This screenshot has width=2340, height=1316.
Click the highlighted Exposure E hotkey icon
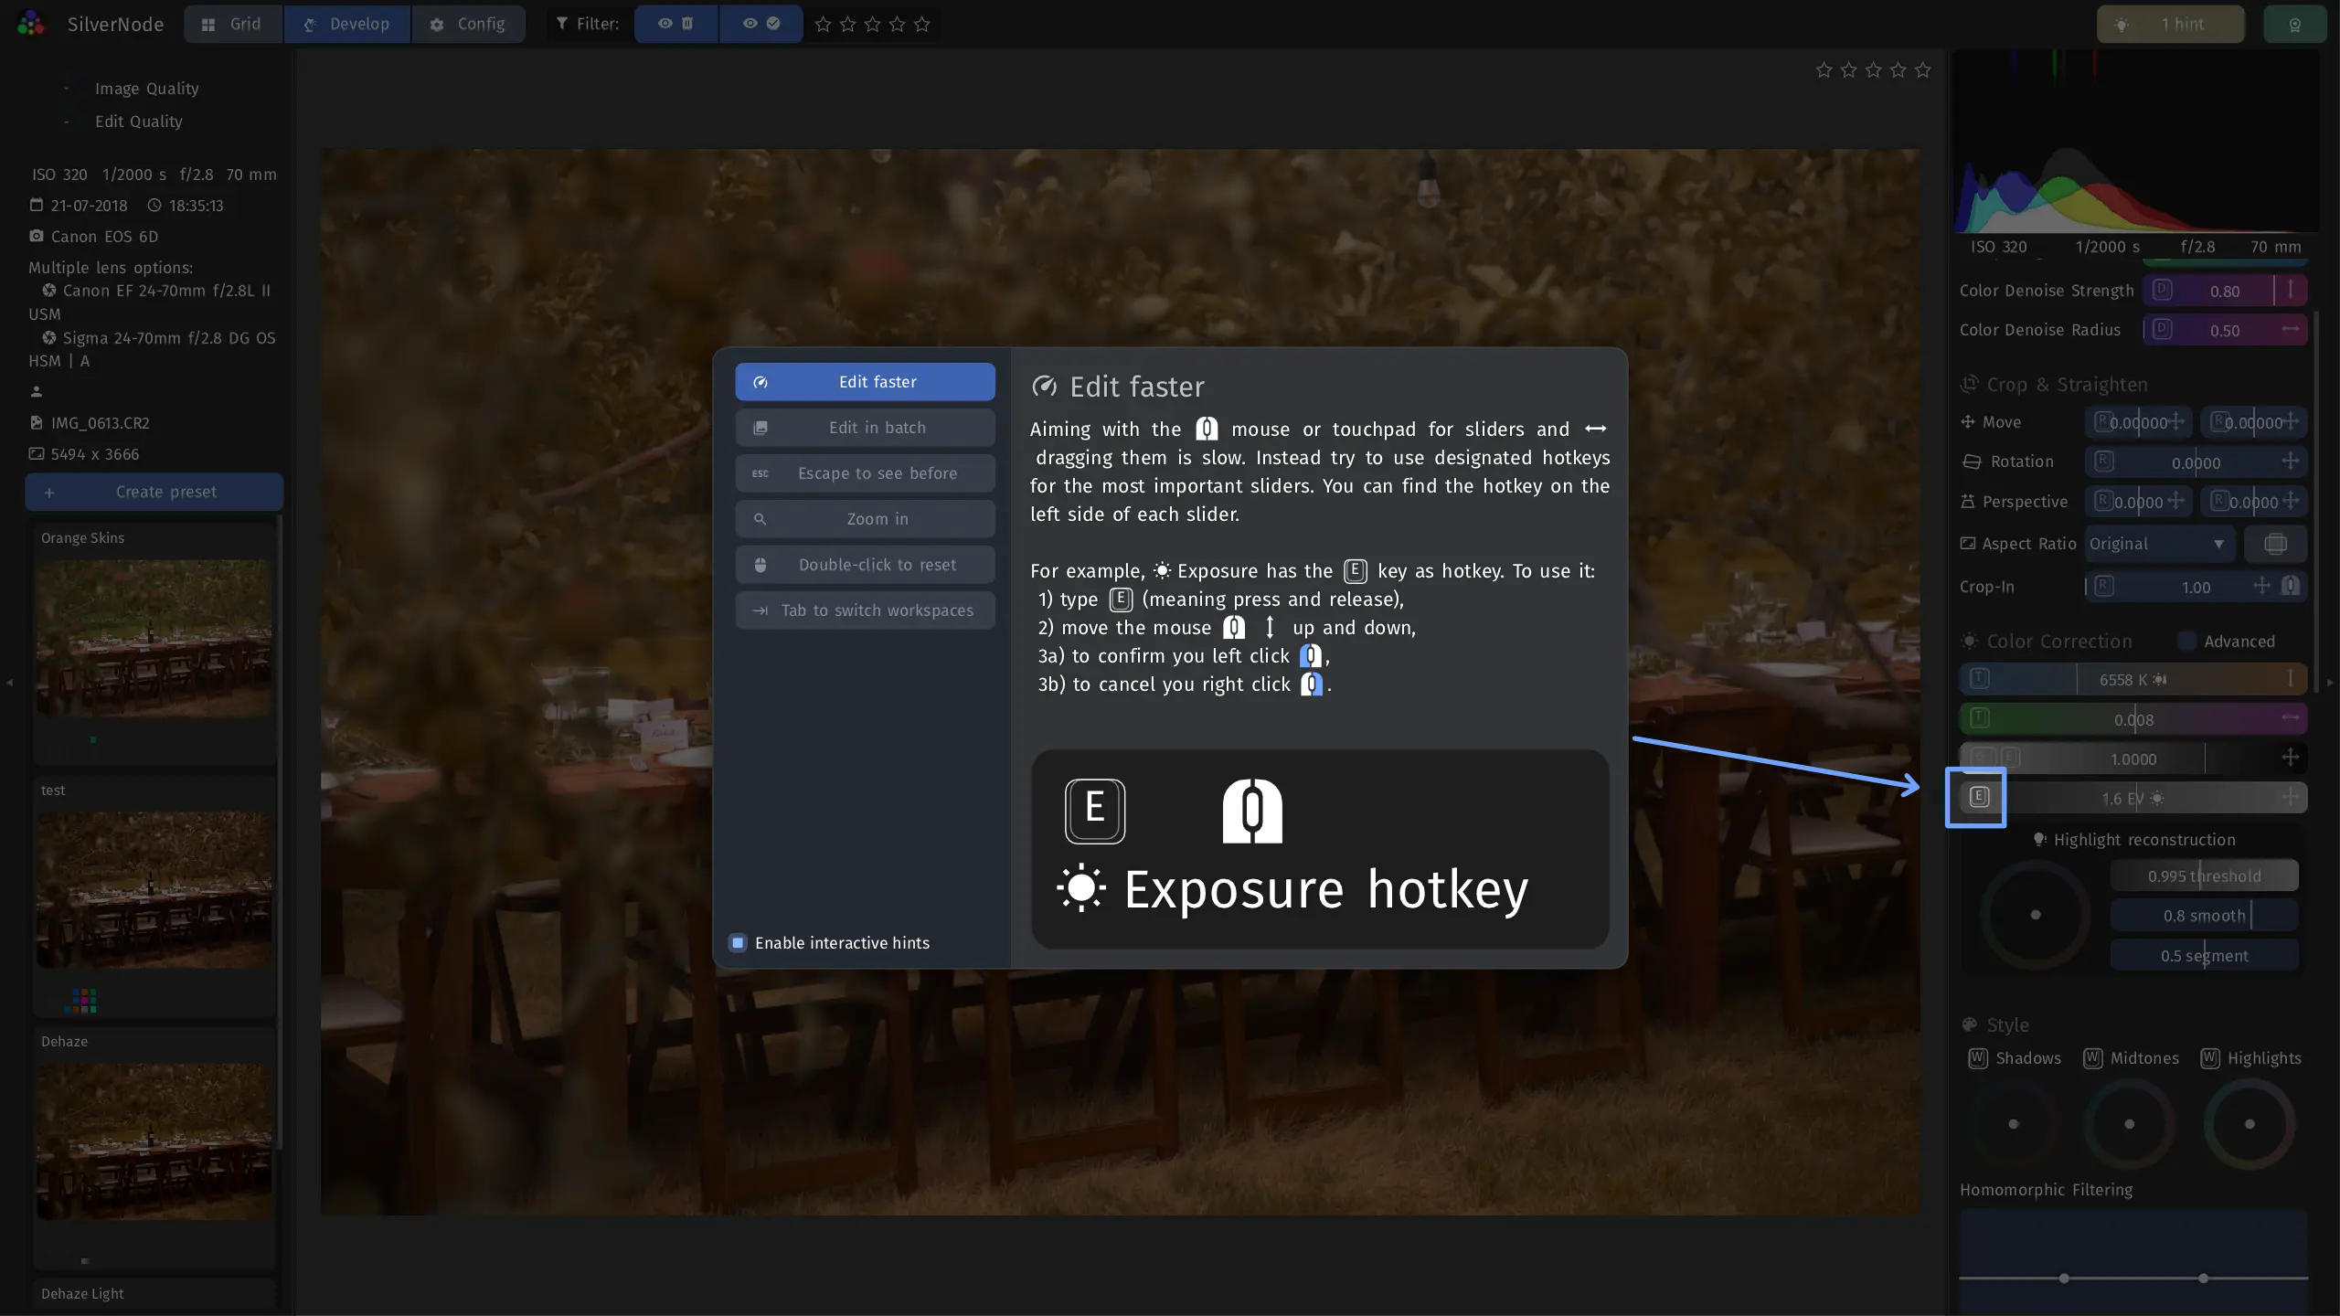coord(1979,797)
